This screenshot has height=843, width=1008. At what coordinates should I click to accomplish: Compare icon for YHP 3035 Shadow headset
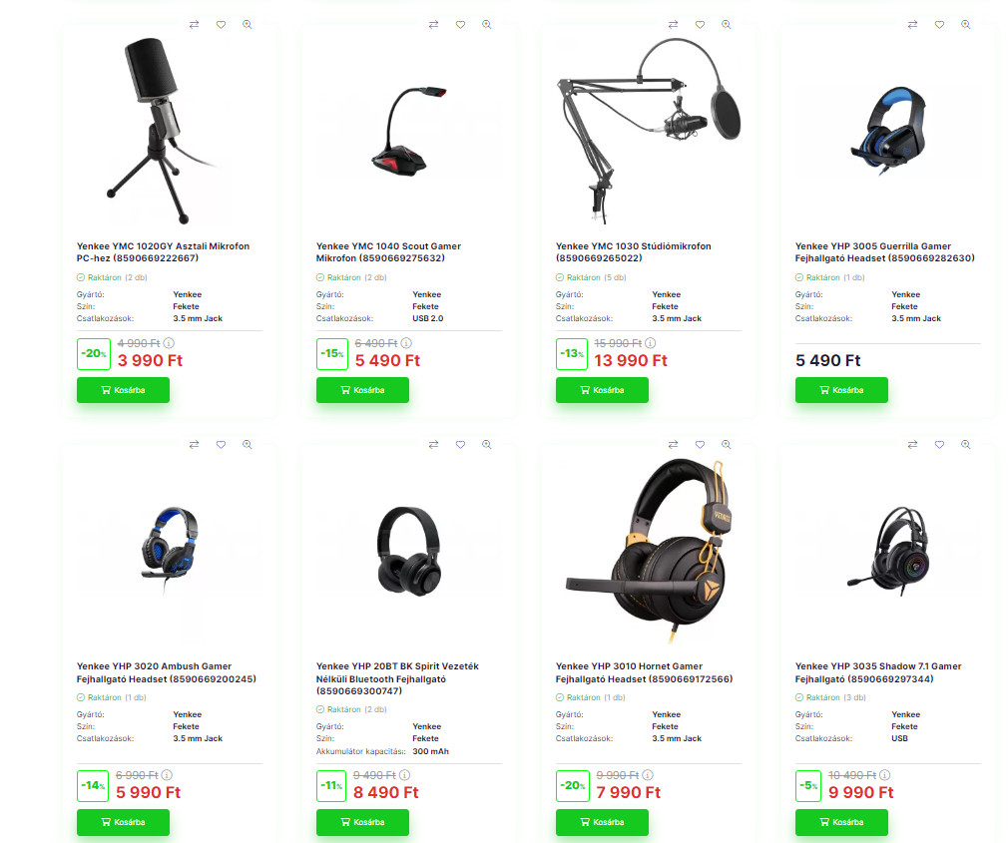point(913,445)
